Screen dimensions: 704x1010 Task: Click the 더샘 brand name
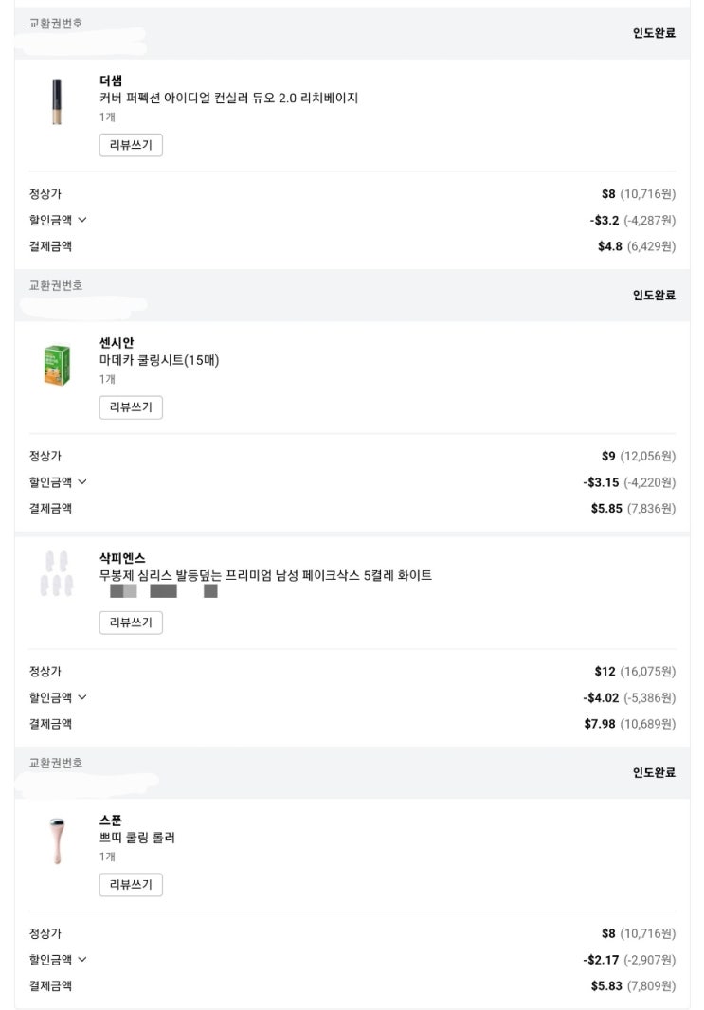click(111, 81)
